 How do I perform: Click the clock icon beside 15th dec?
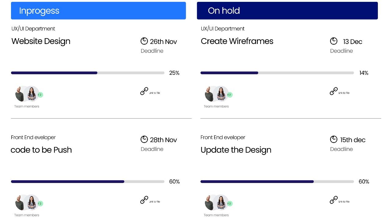334,139
